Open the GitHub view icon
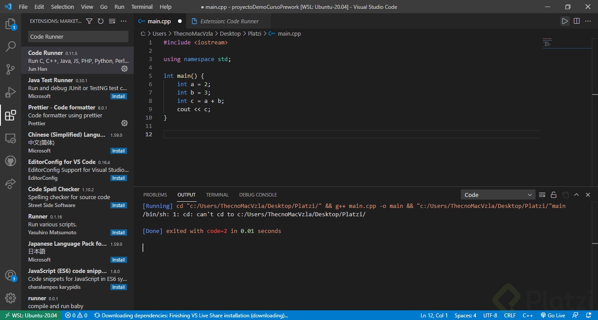 coord(11,161)
